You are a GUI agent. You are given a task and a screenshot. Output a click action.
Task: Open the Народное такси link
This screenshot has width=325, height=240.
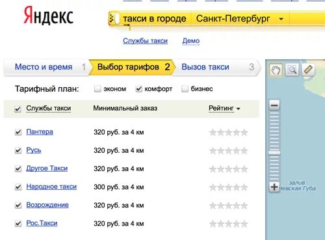click(x=51, y=187)
